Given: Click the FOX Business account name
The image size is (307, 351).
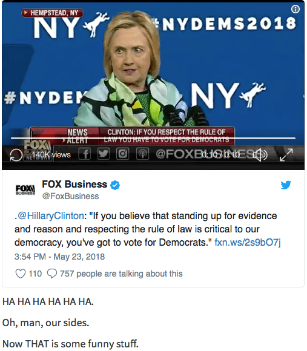Looking at the screenshot, I should (74, 185).
